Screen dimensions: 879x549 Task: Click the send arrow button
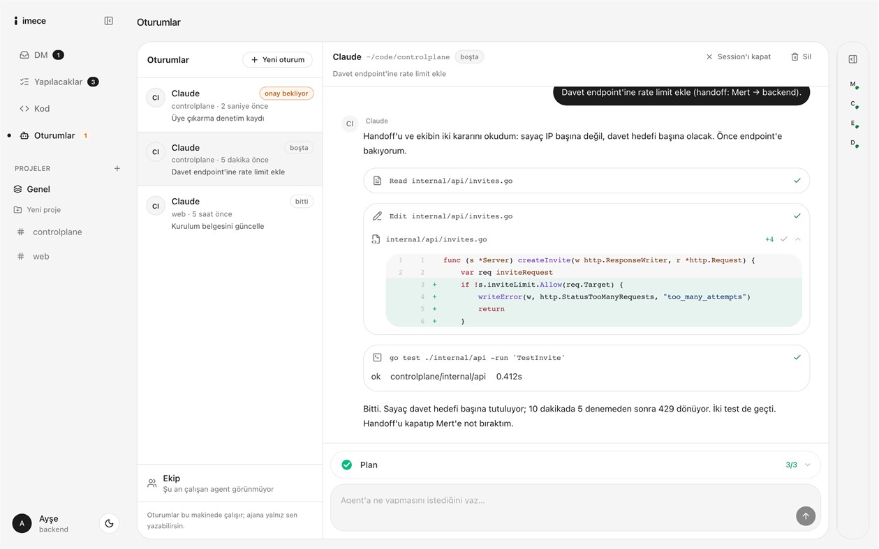[805, 516]
